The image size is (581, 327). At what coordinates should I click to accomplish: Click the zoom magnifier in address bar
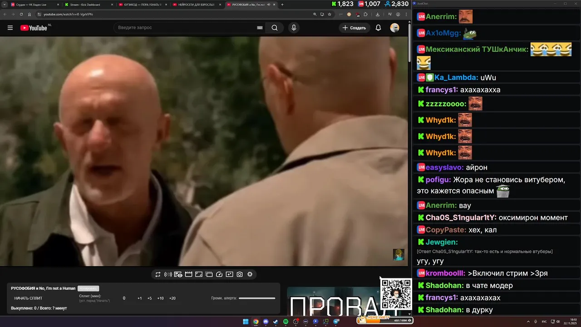click(x=315, y=14)
